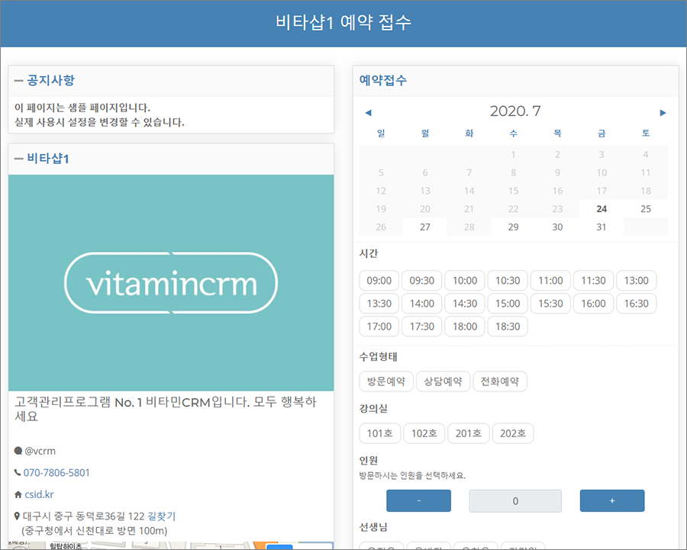This screenshot has width=687, height=550.
Task: Choose the 14:30 time slot
Action: point(465,304)
